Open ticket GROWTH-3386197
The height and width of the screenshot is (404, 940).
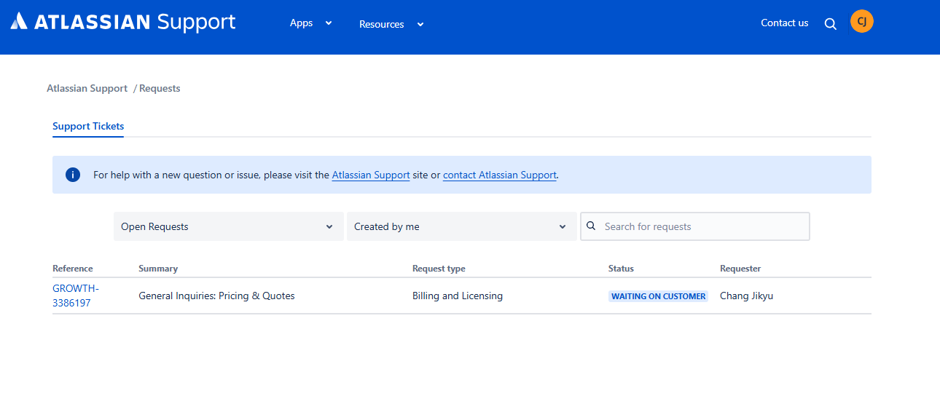[x=76, y=296]
